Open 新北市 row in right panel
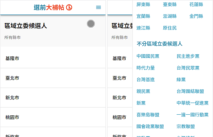213x137 pixels. tap(120, 98)
